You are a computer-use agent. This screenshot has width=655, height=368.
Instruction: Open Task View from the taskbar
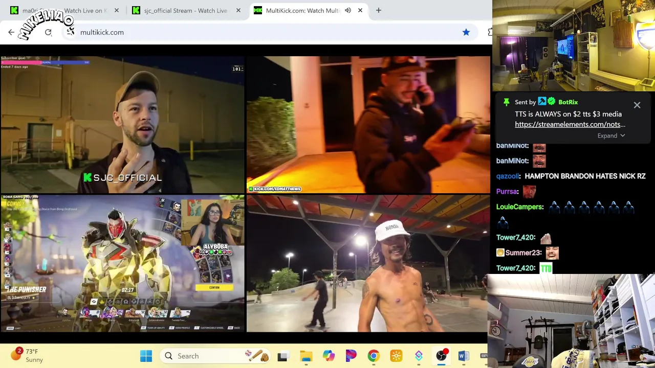[282, 356]
